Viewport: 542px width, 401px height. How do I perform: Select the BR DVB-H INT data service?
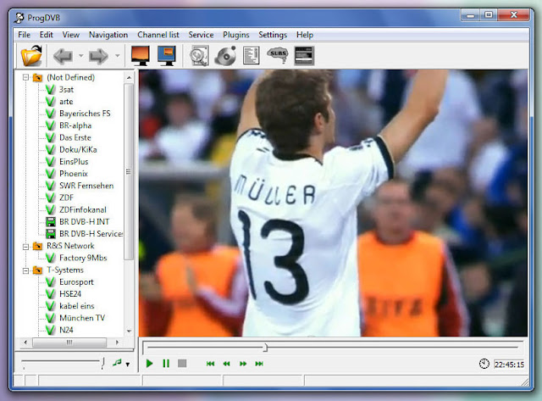tap(84, 222)
